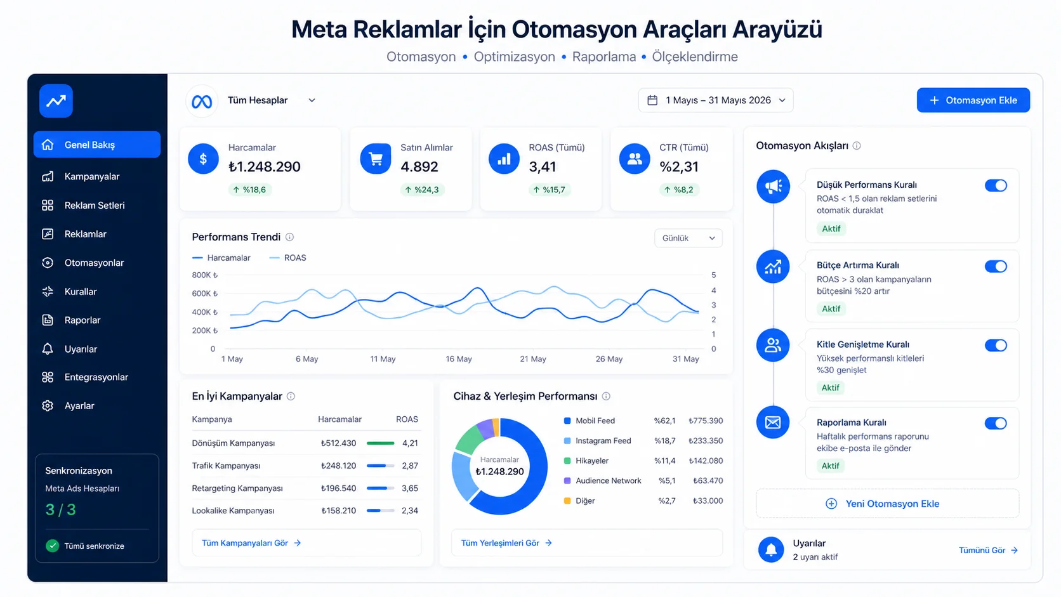
Task: Click the Reklamlar sidebar icon
Action: click(x=48, y=233)
